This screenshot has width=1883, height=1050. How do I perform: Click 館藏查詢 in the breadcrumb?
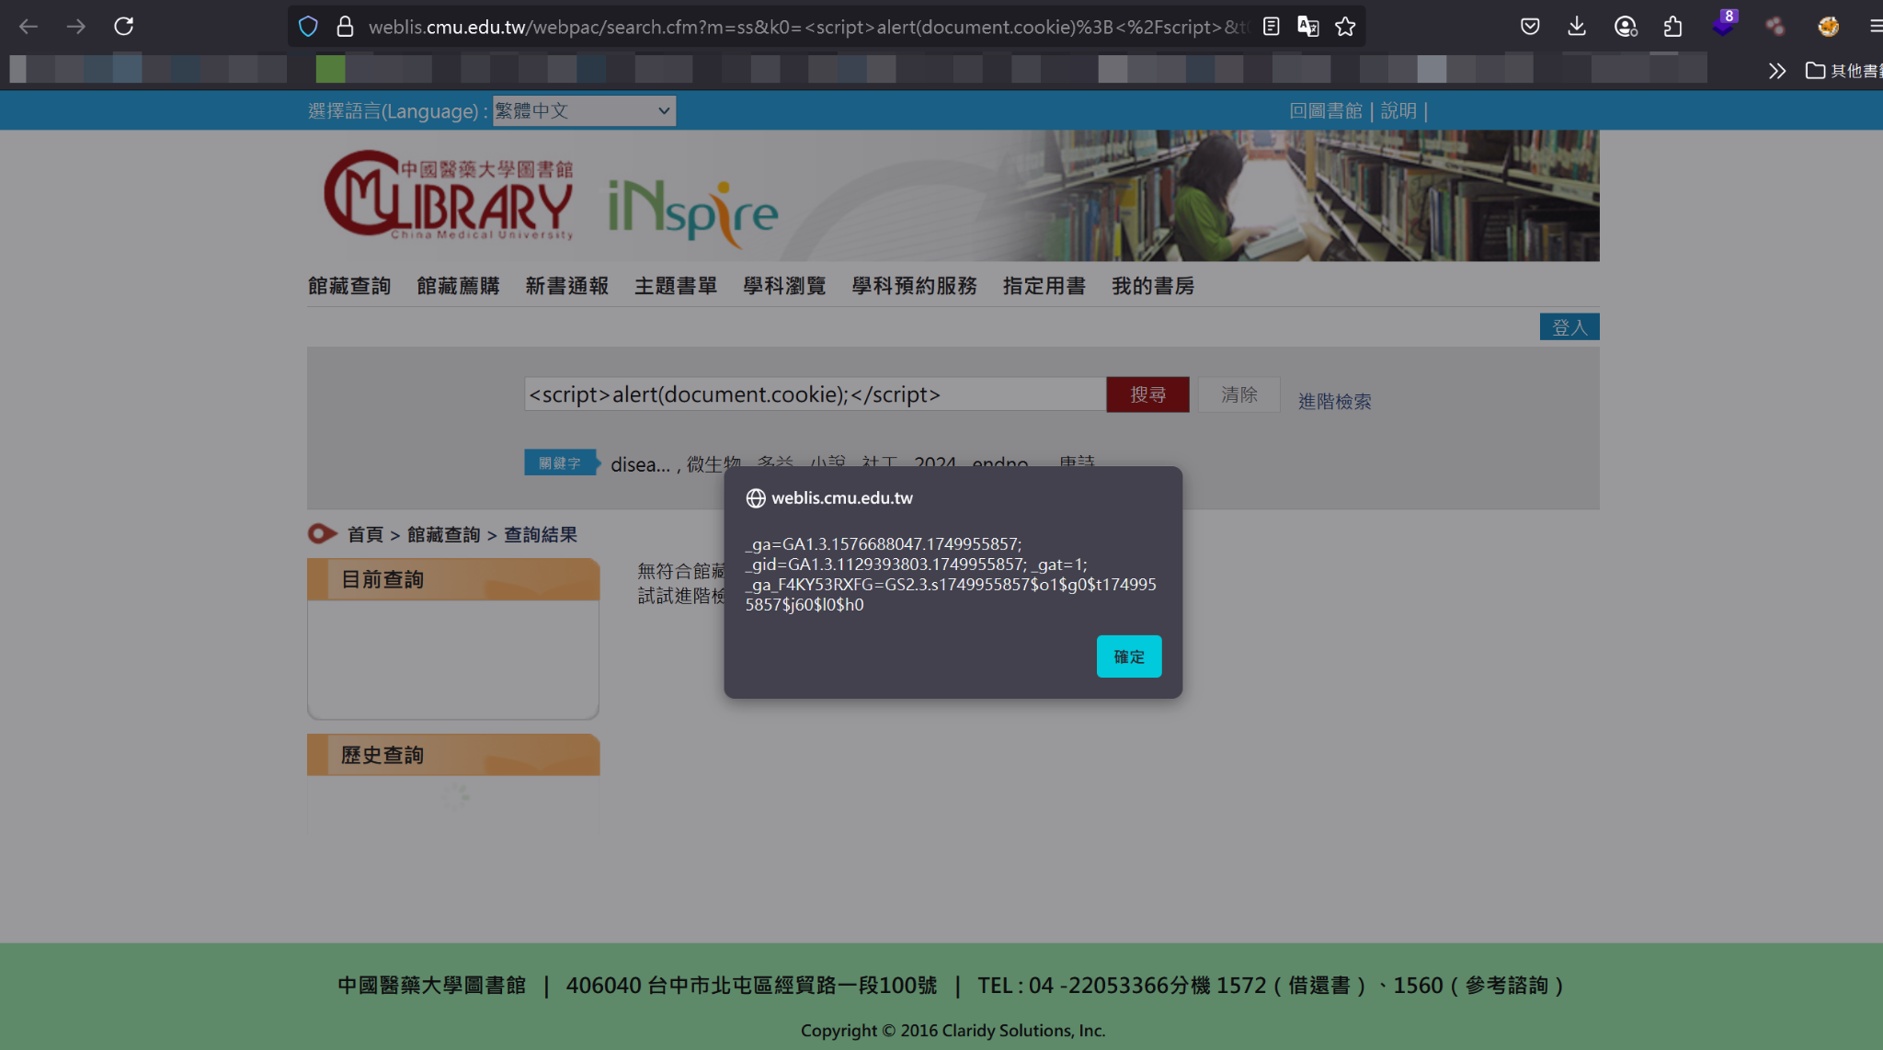[443, 534]
